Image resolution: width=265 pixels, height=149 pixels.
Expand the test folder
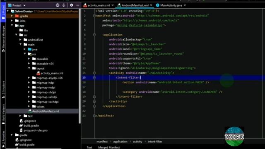(20, 116)
